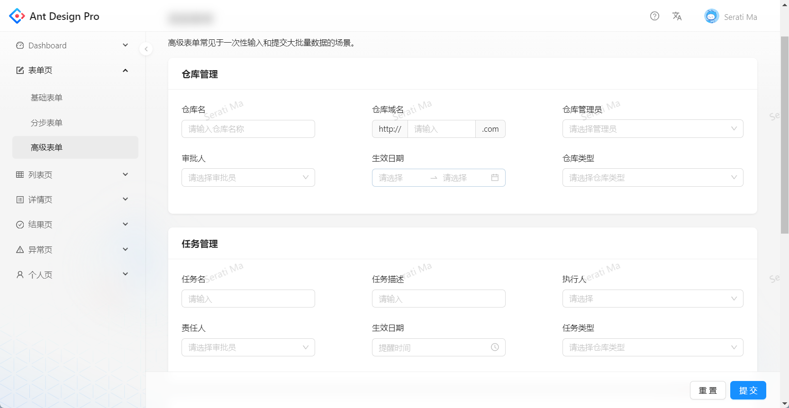Click the start date field of 生效日期 range
This screenshot has width=789, height=408.
click(x=401, y=178)
